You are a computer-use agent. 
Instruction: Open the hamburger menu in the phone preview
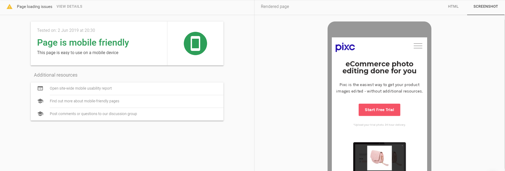[418, 46]
